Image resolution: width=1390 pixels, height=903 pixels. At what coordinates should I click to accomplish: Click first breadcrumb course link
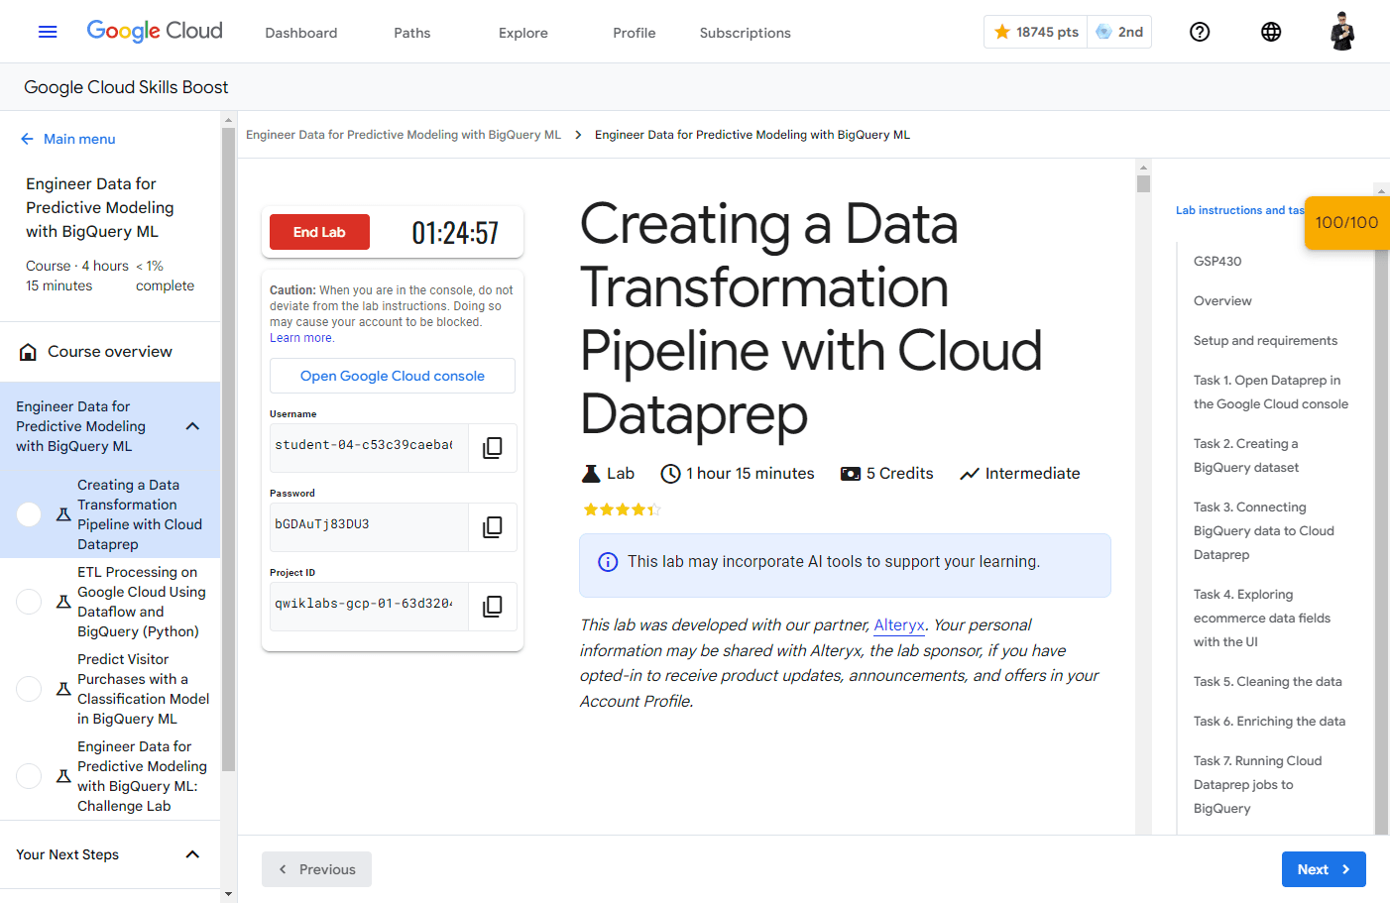[x=404, y=135]
